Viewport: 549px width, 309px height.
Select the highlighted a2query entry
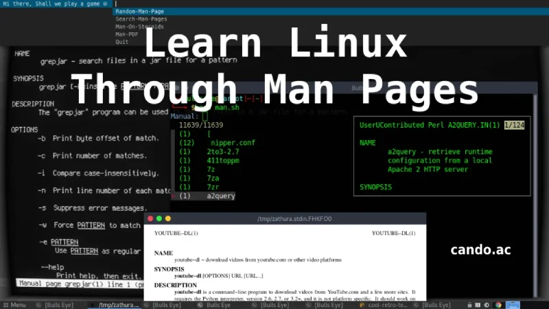pos(220,196)
